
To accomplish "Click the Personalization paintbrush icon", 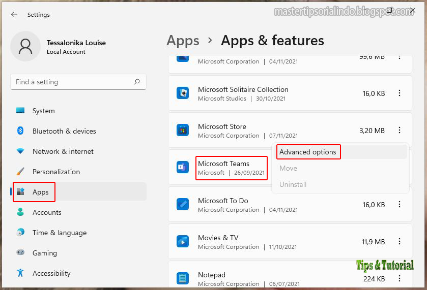I will coord(20,171).
